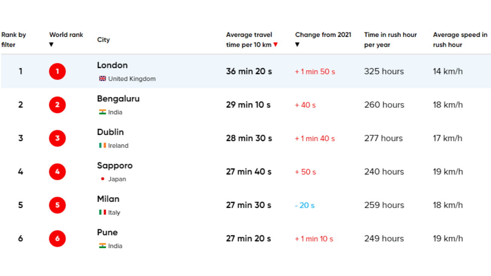This screenshot has width=491, height=276.
Task: Click the red sort arrow on Average travel time
Action: point(276,44)
